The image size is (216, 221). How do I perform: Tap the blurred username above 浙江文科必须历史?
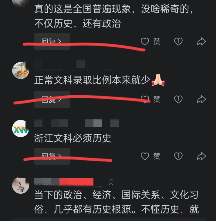pos(76,123)
